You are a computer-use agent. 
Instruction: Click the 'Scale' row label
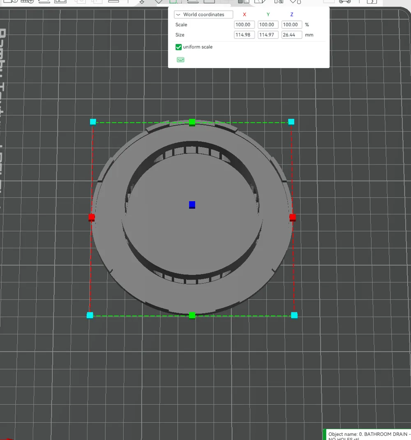coord(181,25)
